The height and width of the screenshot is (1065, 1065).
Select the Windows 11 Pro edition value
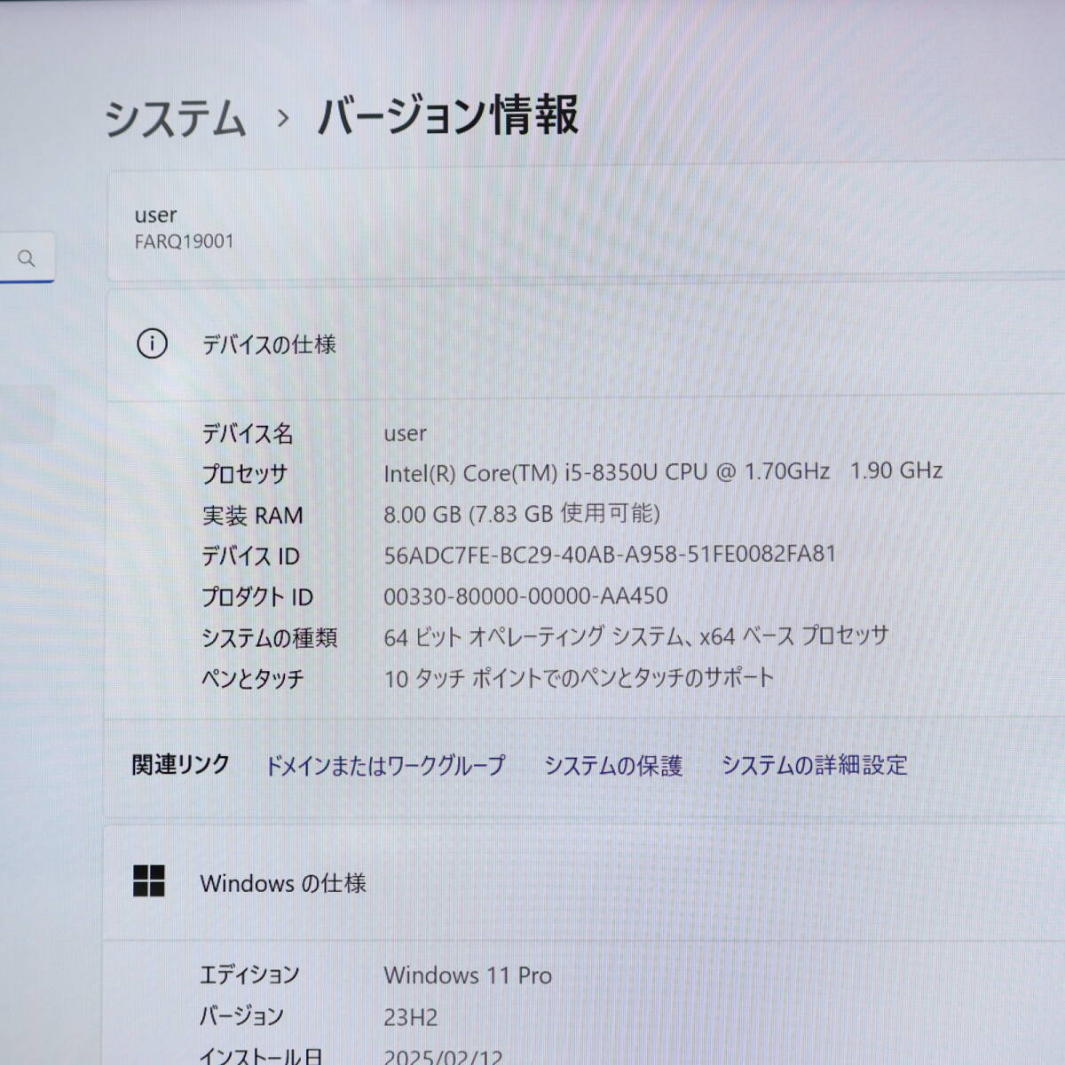pos(468,975)
